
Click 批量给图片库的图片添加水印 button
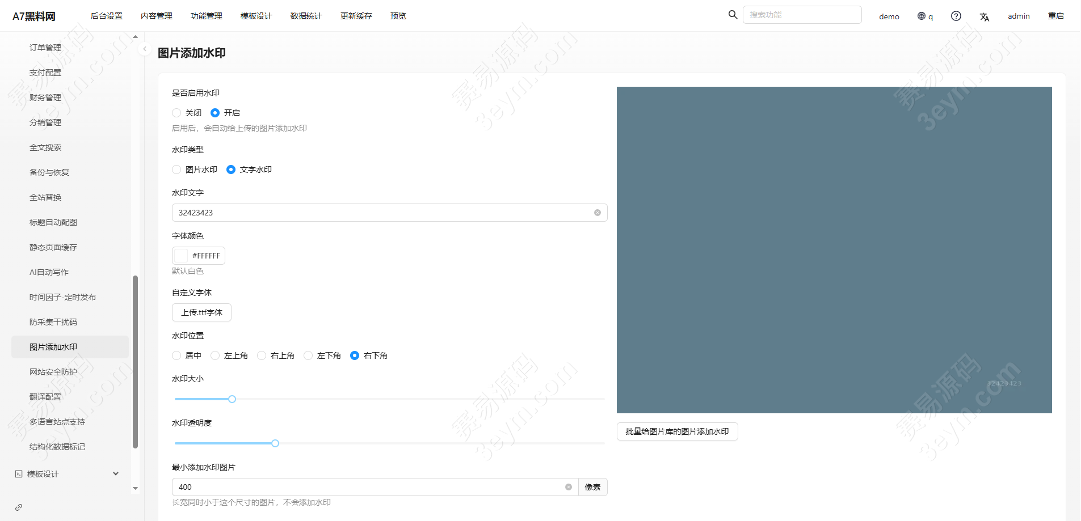click(677, 431)
